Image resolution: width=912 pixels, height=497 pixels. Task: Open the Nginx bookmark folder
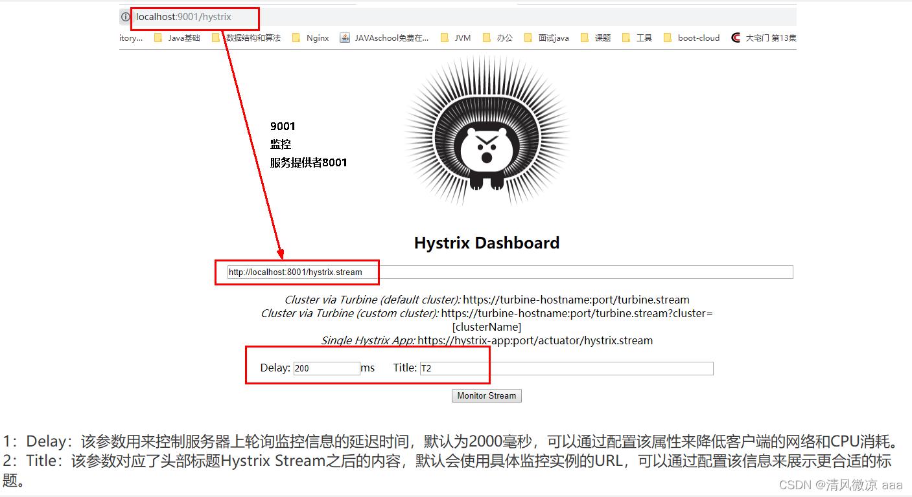[x=310, y=38]
